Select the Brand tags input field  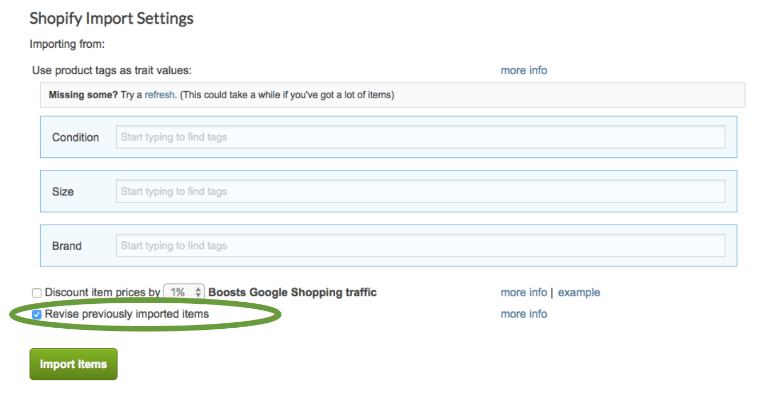coord(421,245)
